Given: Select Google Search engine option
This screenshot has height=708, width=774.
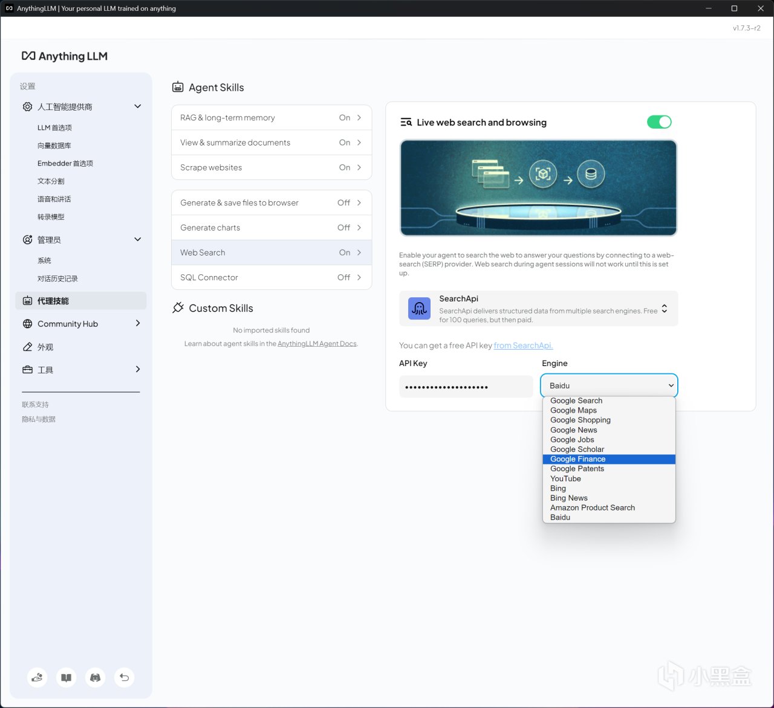Looking at the screenshot, I should tap(609, 401).
